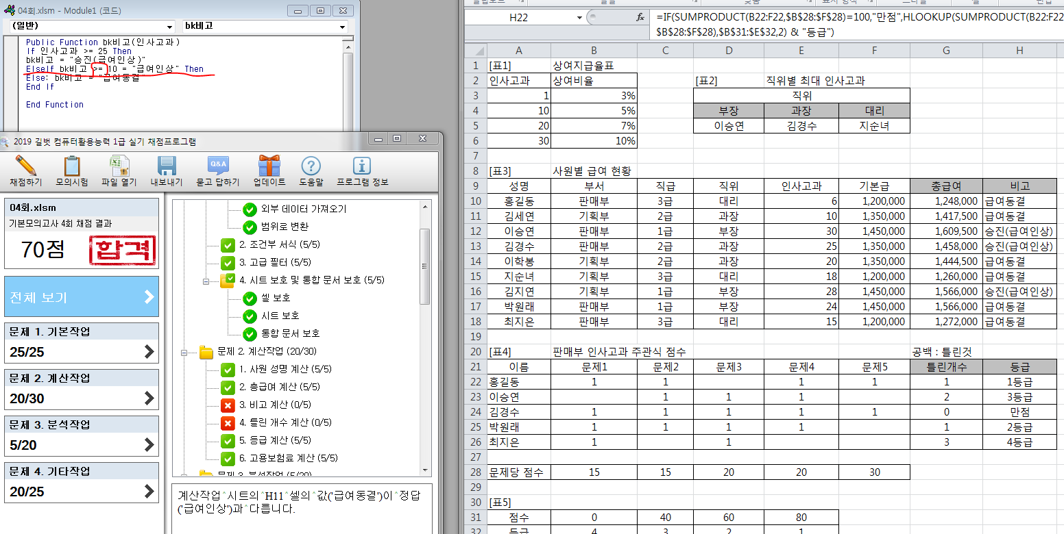Open the Name Box dropdown arrow beside H22
1064x534 pixels.
tap(579, 18)
